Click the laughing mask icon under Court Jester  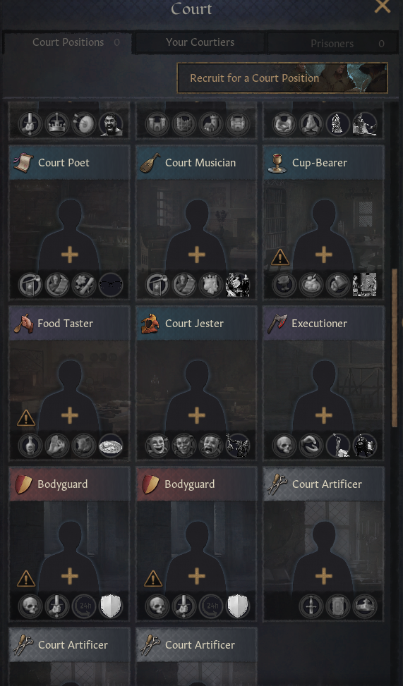point(157,446)
